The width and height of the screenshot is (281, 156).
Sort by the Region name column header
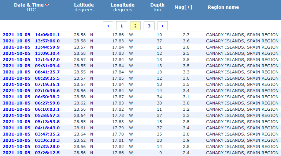(x=223, y=7)
